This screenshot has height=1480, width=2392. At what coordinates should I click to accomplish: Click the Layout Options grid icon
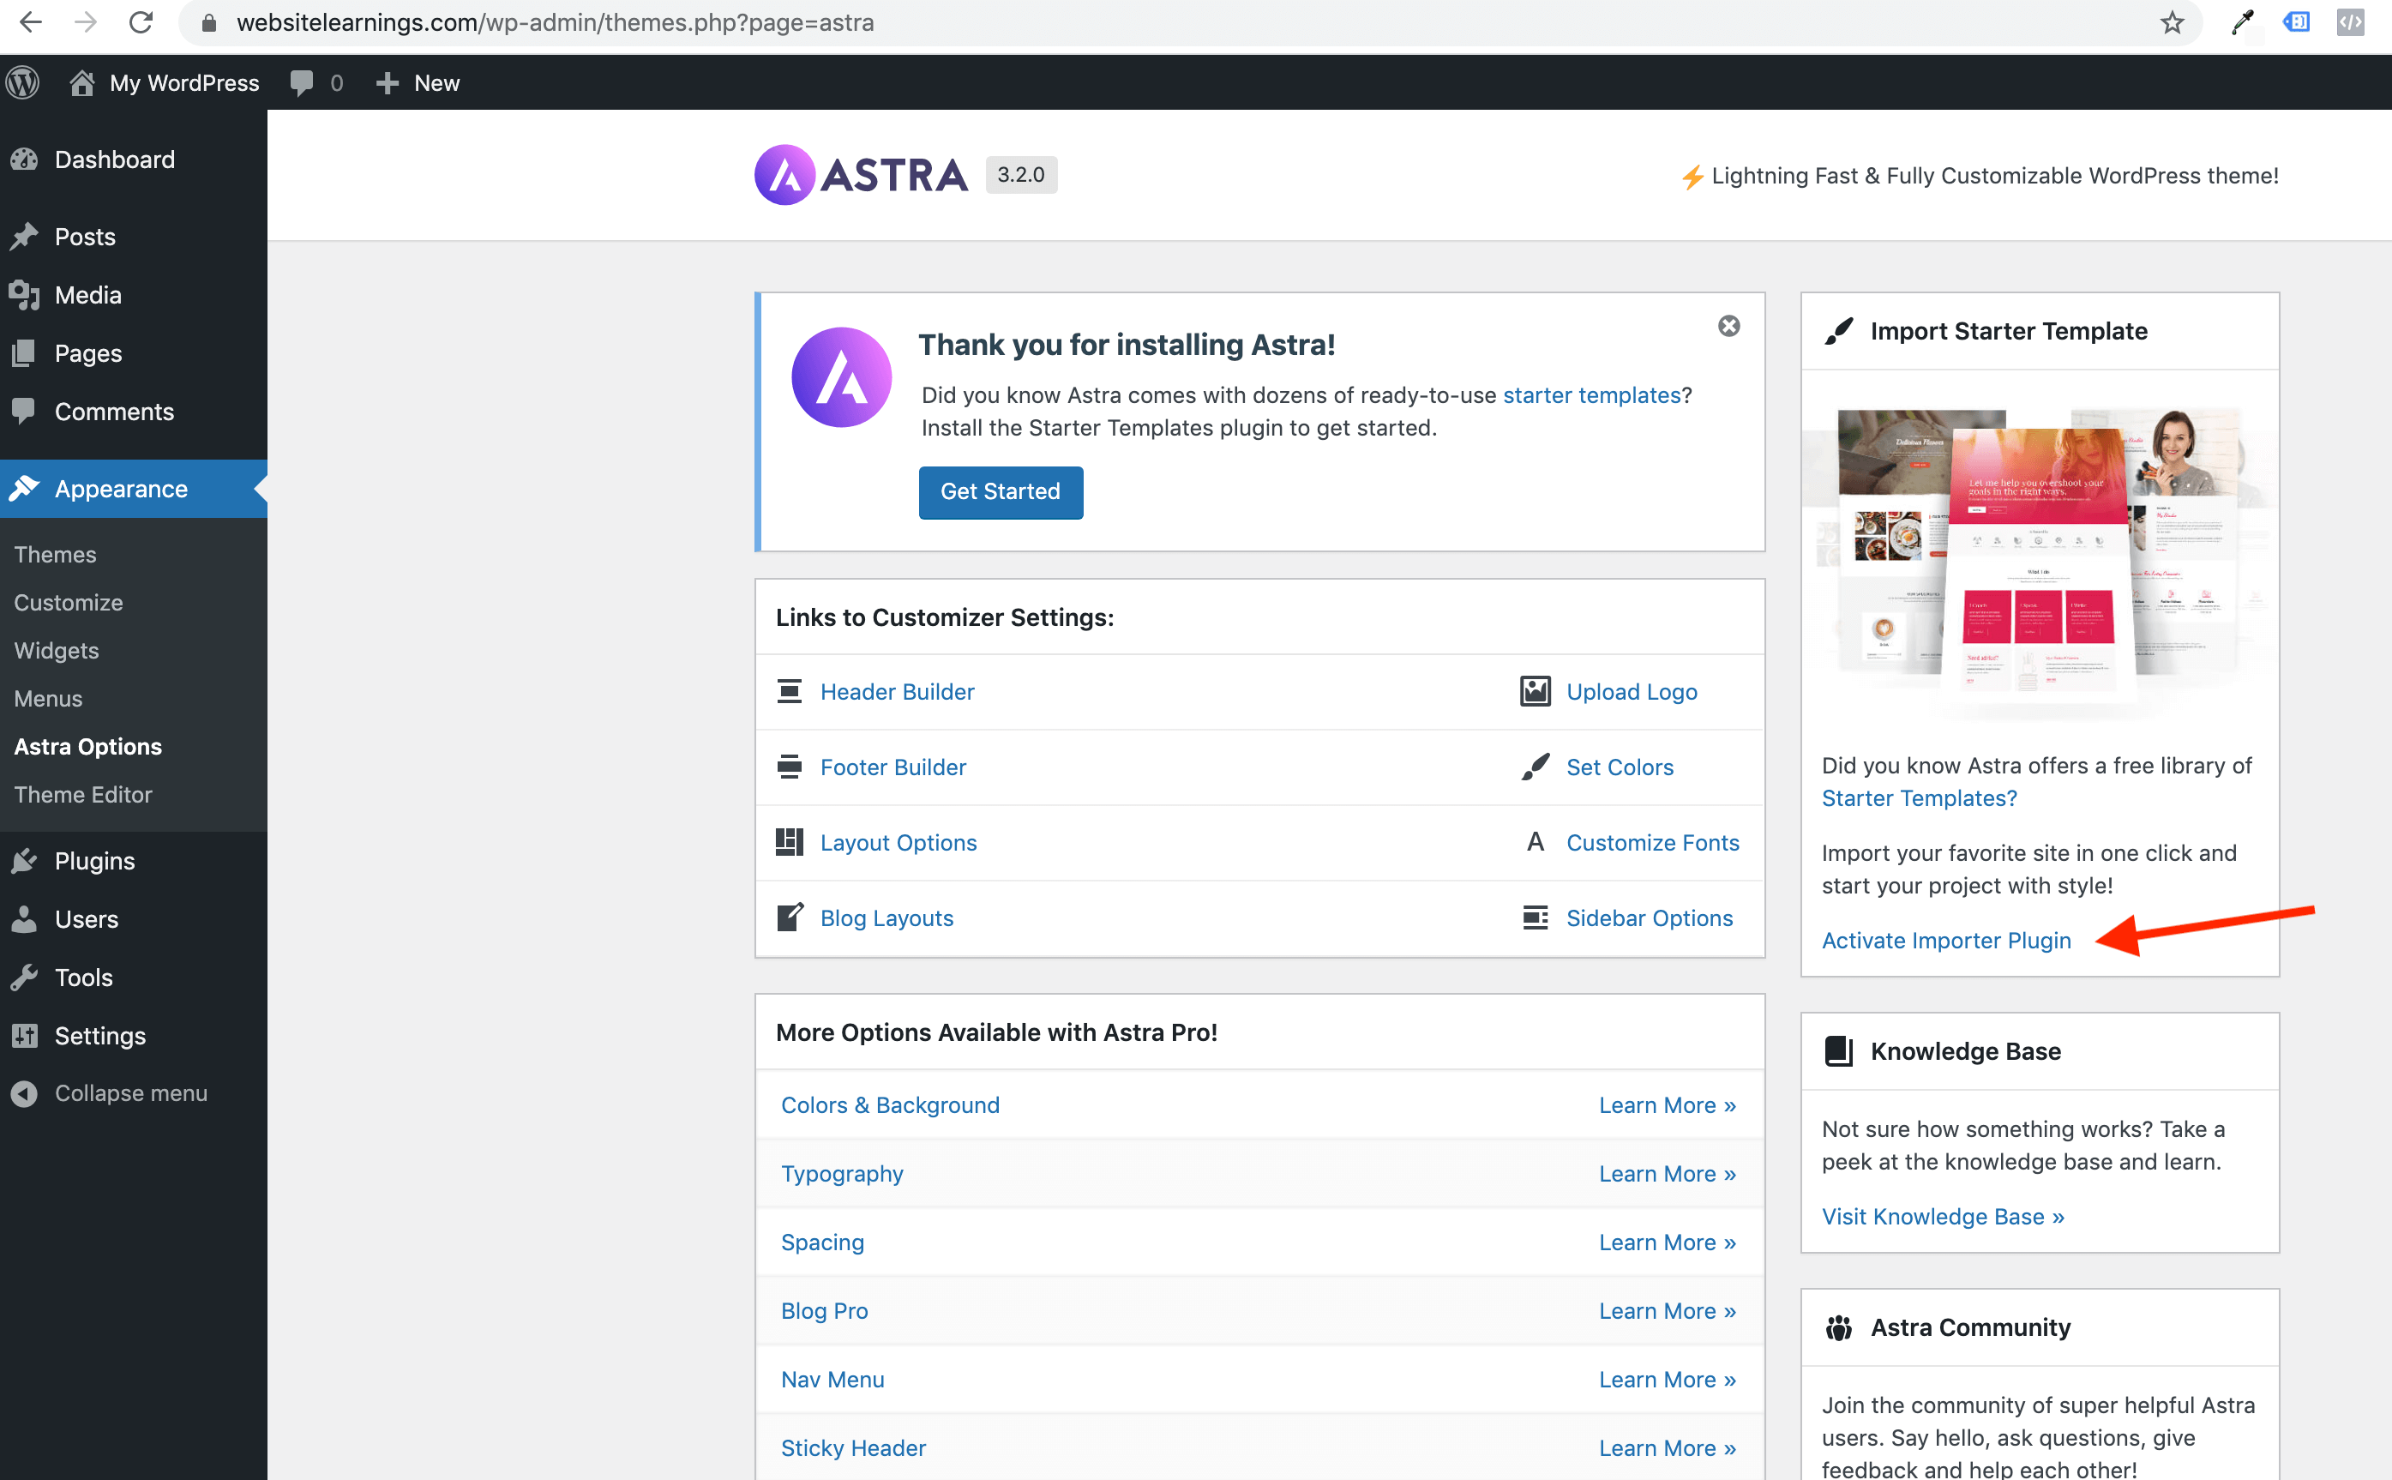coord(790,843)
